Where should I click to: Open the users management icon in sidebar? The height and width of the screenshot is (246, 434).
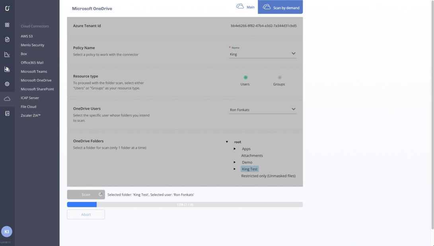(x=7, y=69)
